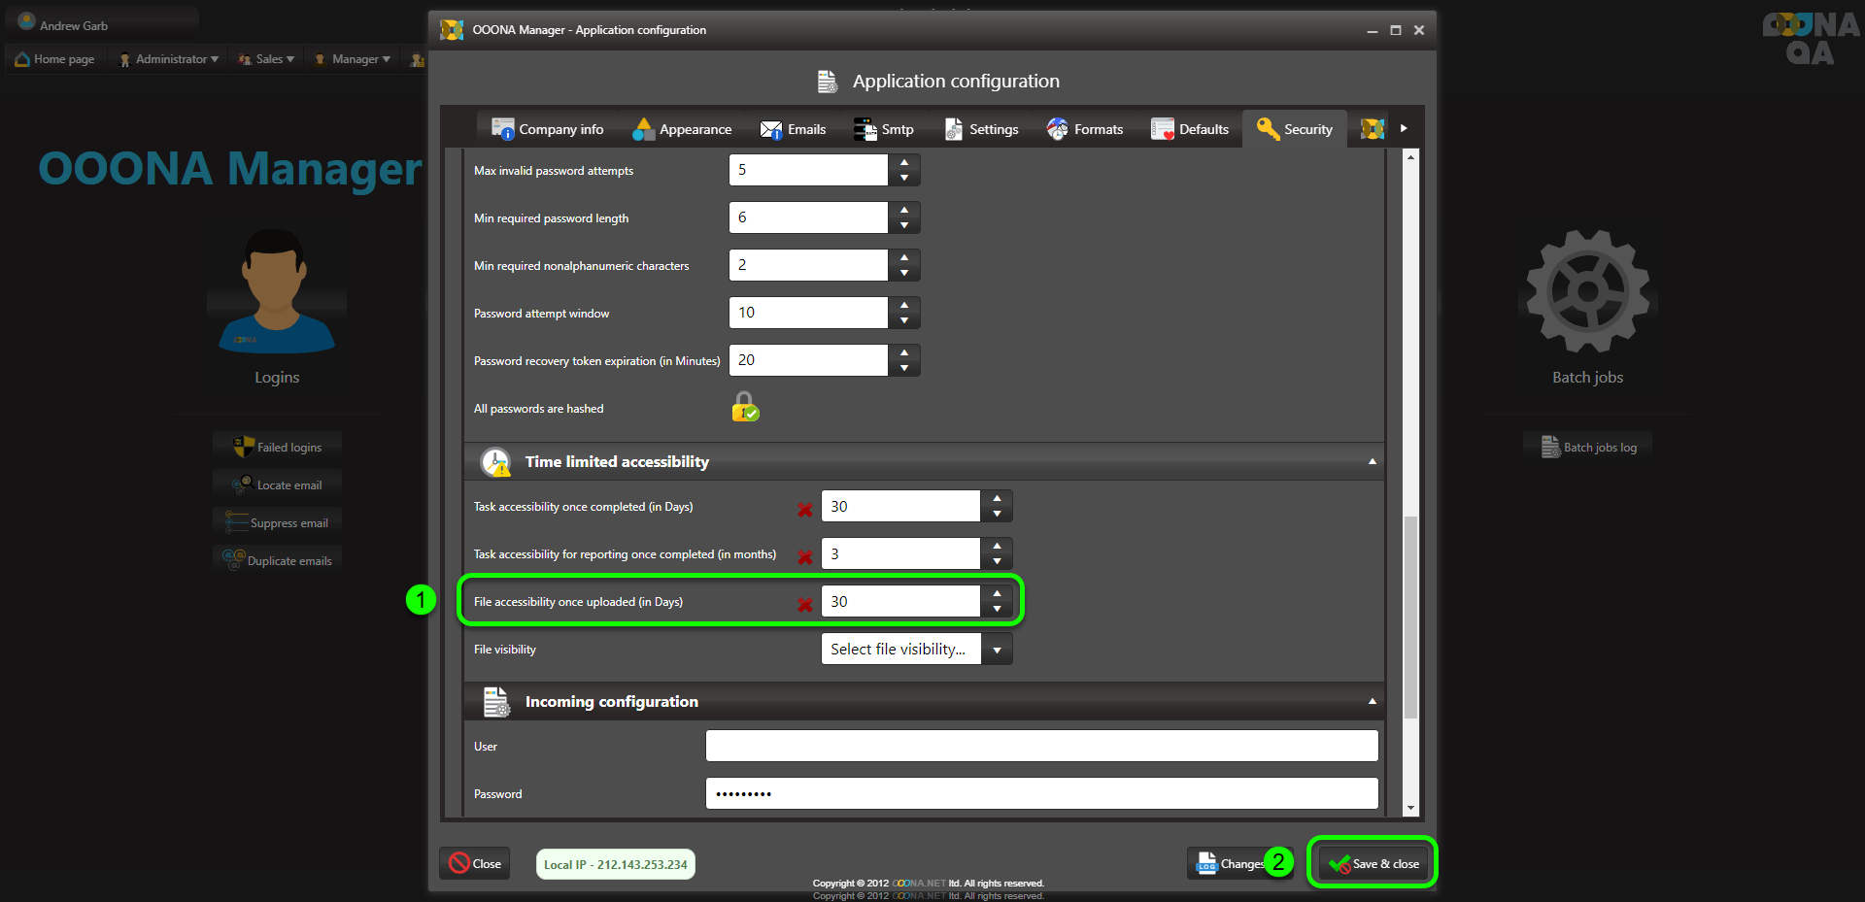Open the Changes log button
Viewport: 1865px width, 902px height.
pos(1230,863)
